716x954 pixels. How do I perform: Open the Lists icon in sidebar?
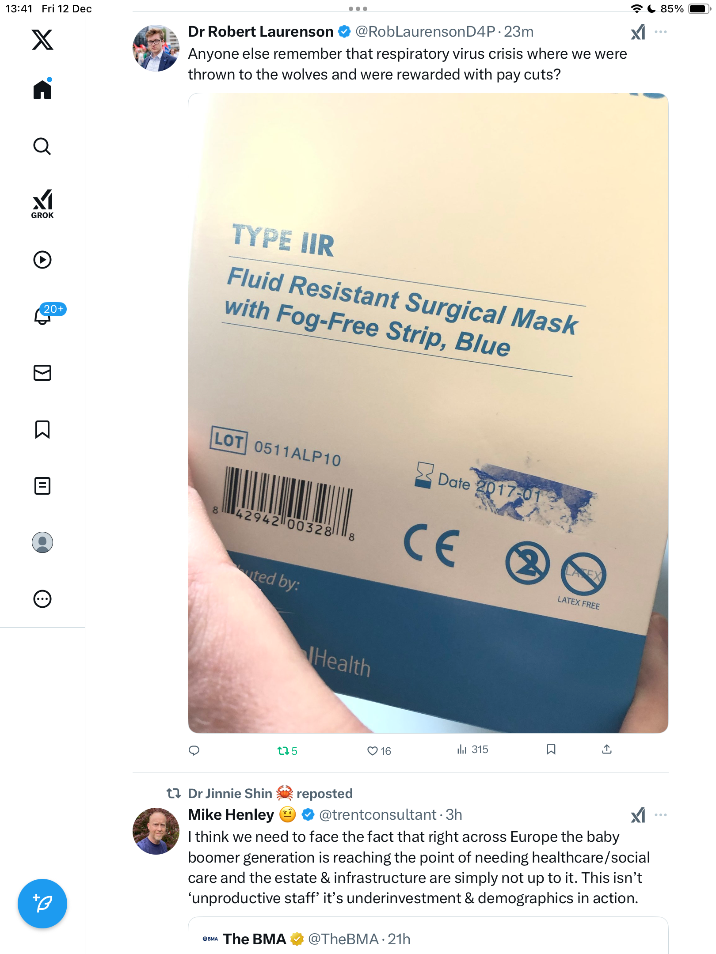click(x=42, y=486)
